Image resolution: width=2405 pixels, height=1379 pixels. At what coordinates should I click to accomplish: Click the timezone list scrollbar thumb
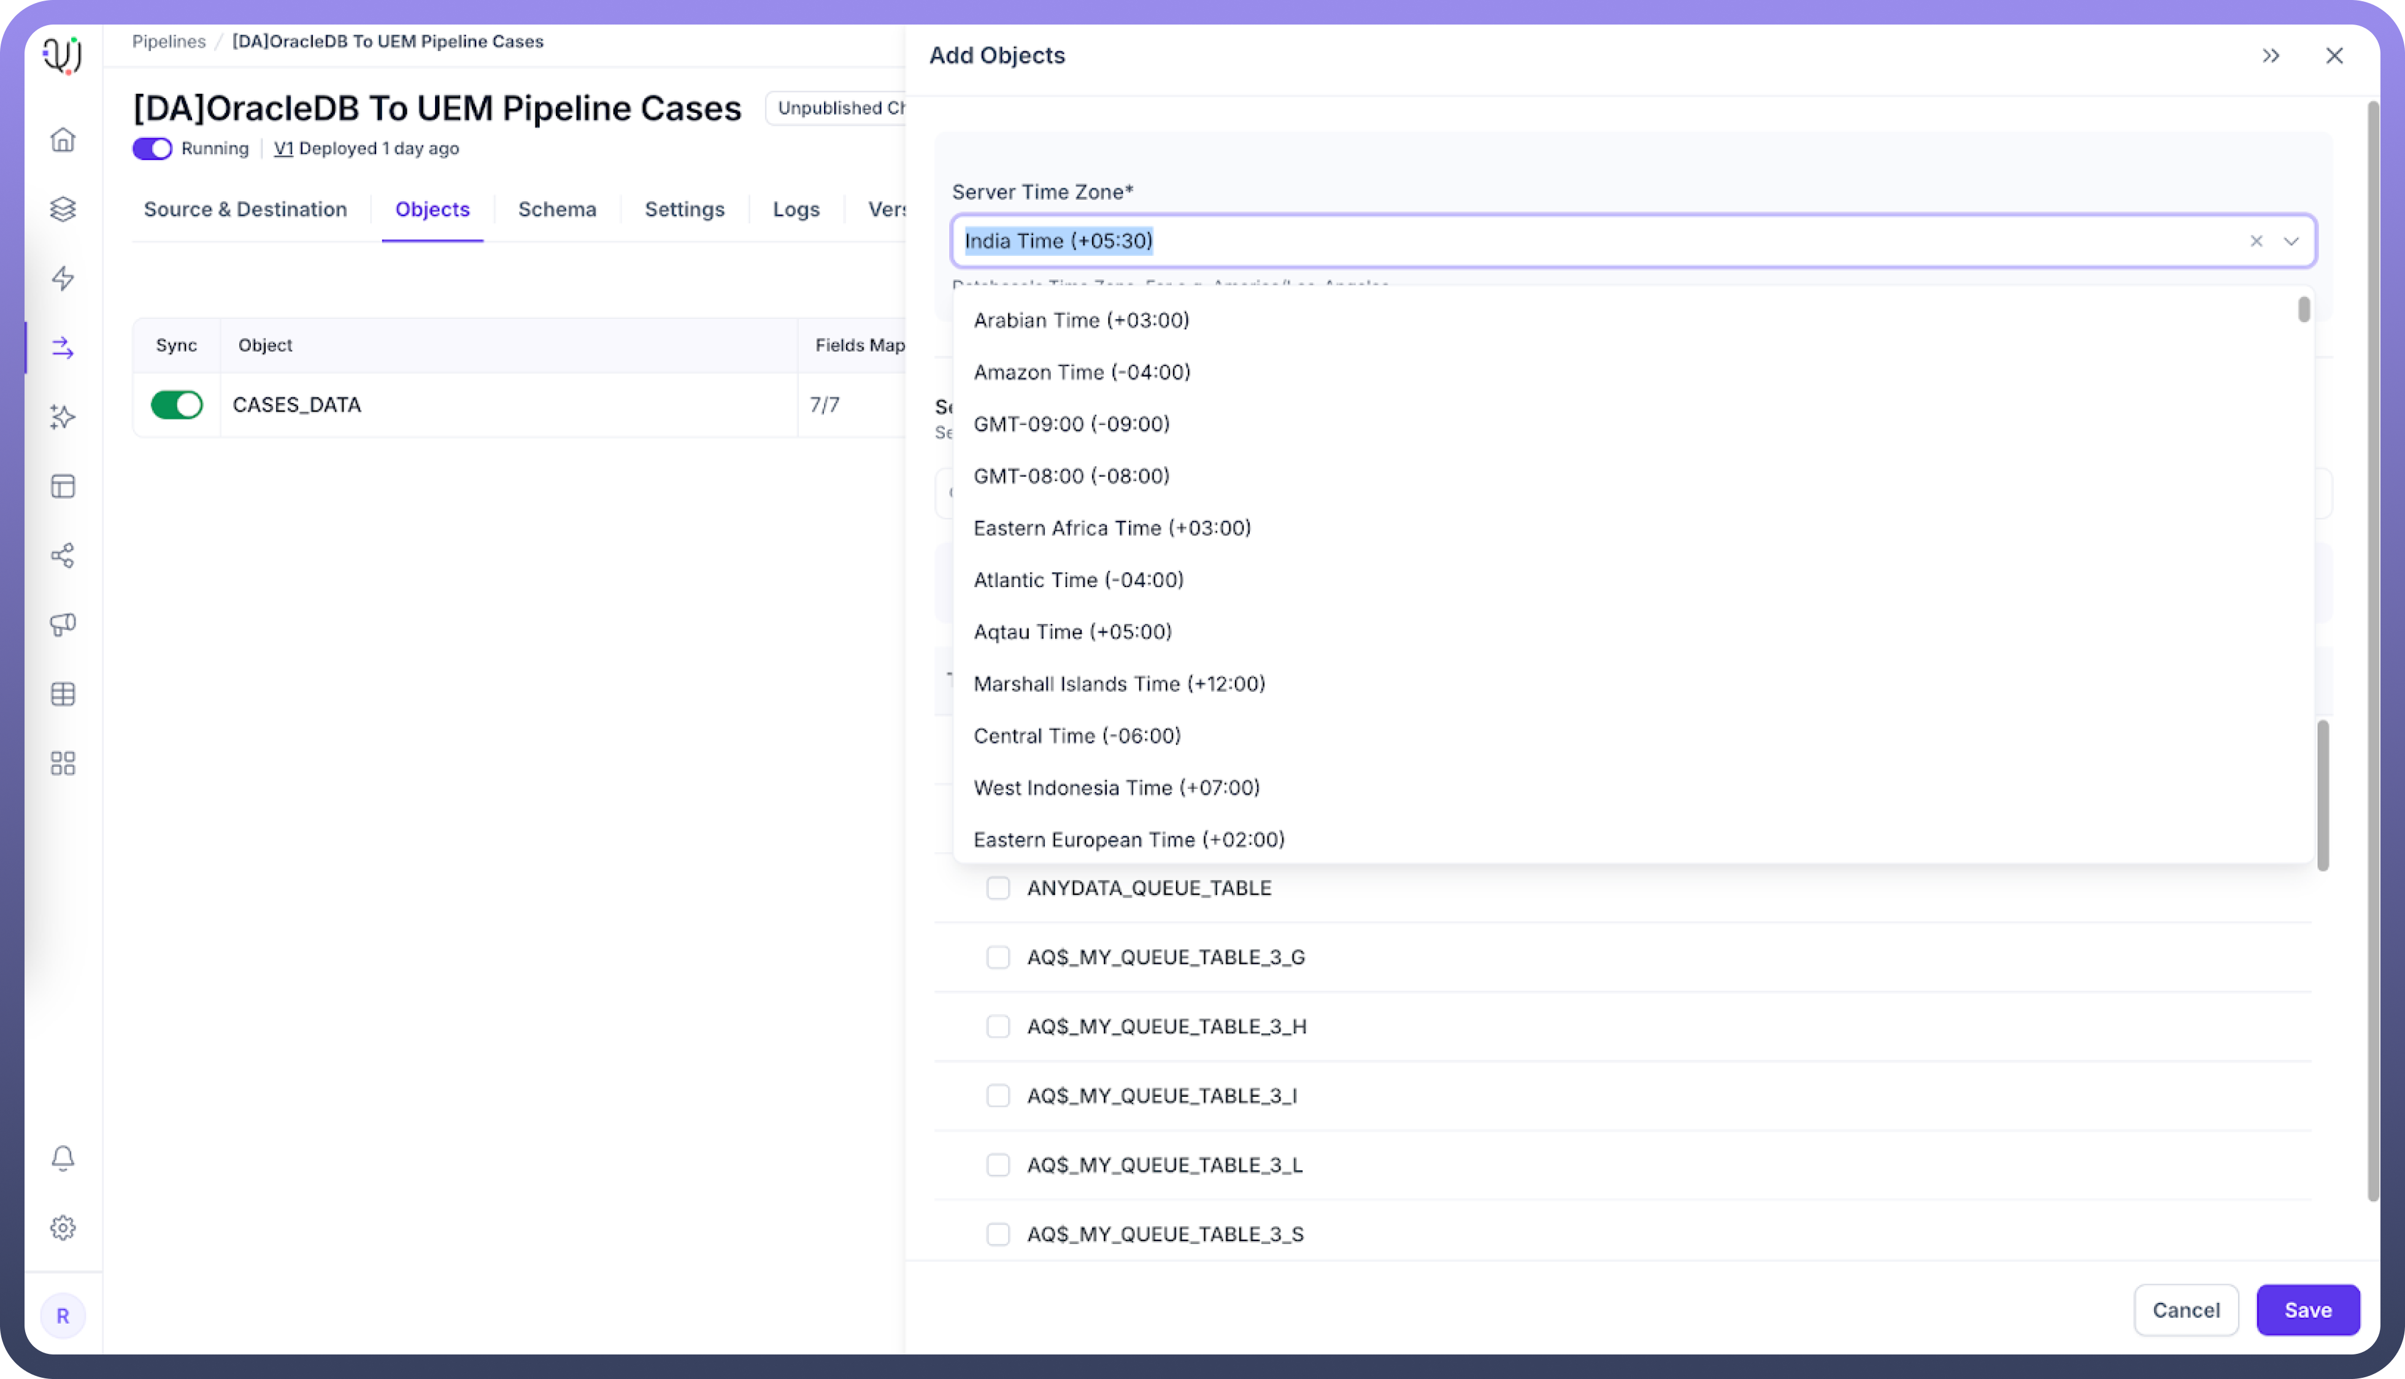coord(2304,310)
